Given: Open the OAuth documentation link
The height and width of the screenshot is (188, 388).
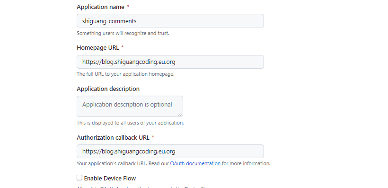Looking at the screenshot, I should click(195, 163).
